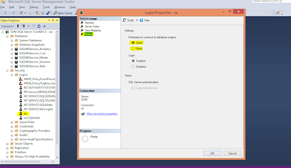Open the Edit menu

[x=12, y=7]
